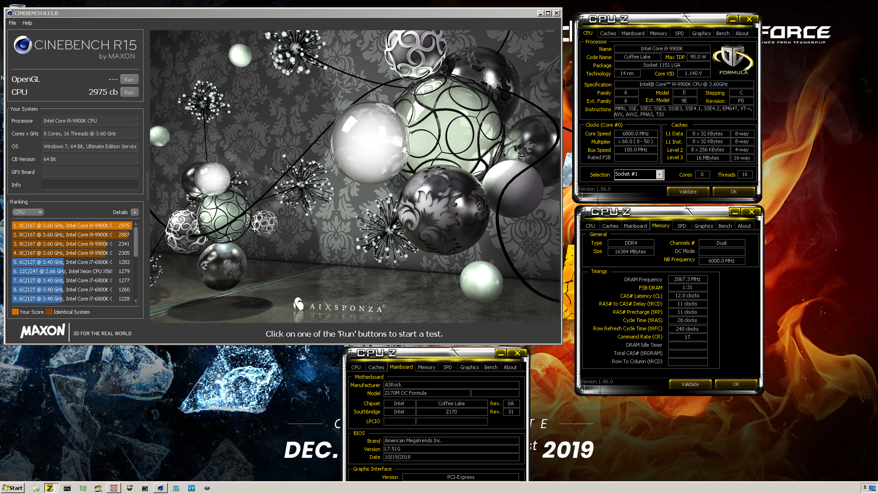This screenshot has width=878, height=494.
Task: Open the command prompt taskbar icon
Action: (x=67, y=488)
